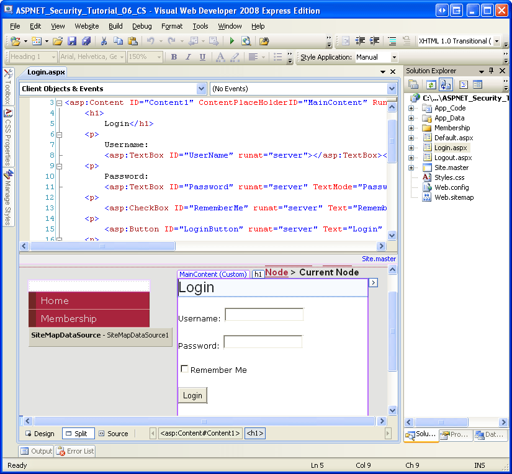This screenshot has height=474, width=512.
Task: Toggle bold formatting in the formatting toolbar
Action: (174, 56)
